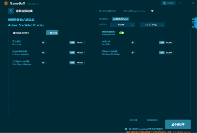Enable 25x Shard Multiplier toggle
This screenshot has height=133, width=197.
pos(134,52)
